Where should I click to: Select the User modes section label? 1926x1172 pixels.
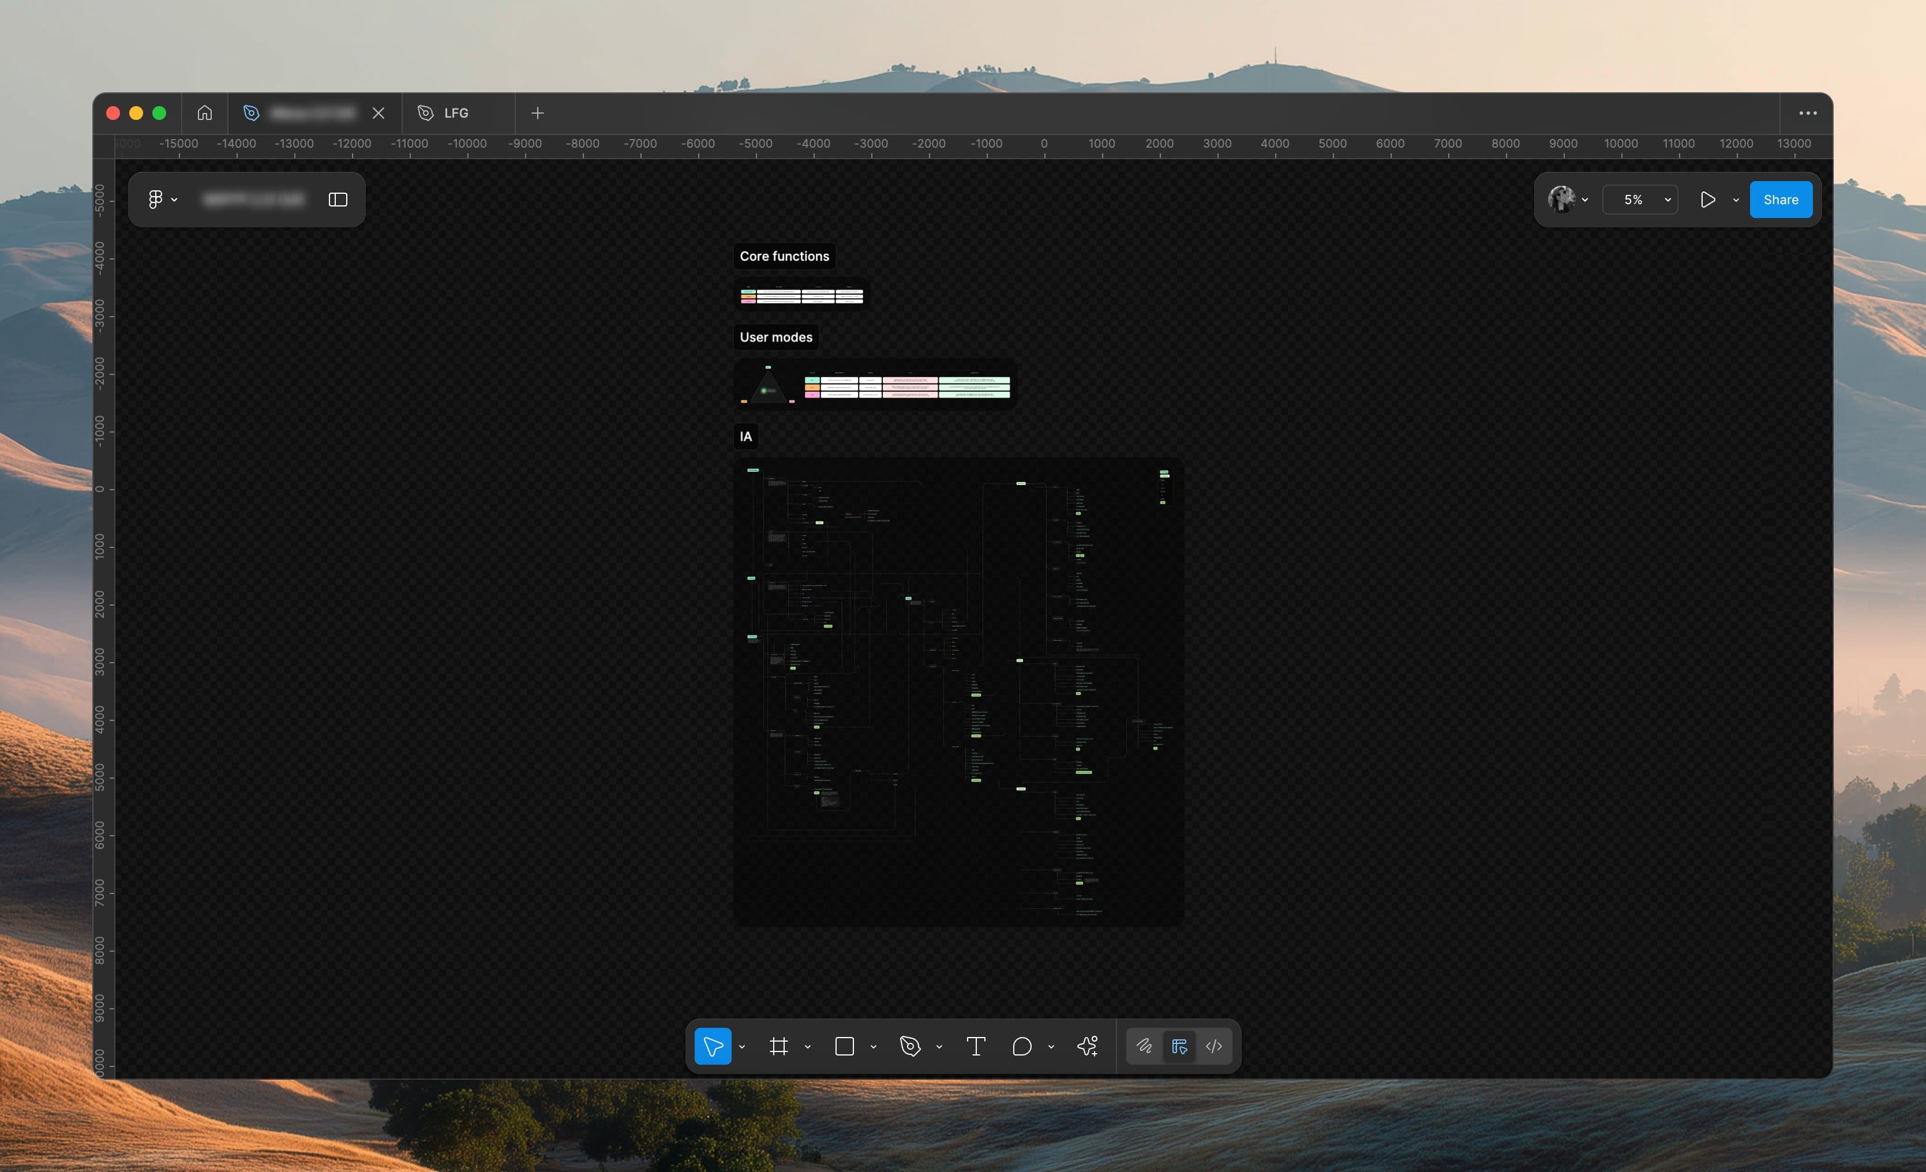[776, 337]
